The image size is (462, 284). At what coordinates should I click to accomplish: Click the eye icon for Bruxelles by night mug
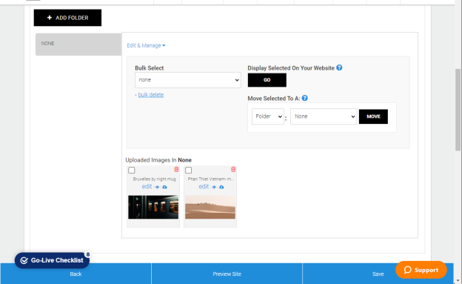[157, 187]
